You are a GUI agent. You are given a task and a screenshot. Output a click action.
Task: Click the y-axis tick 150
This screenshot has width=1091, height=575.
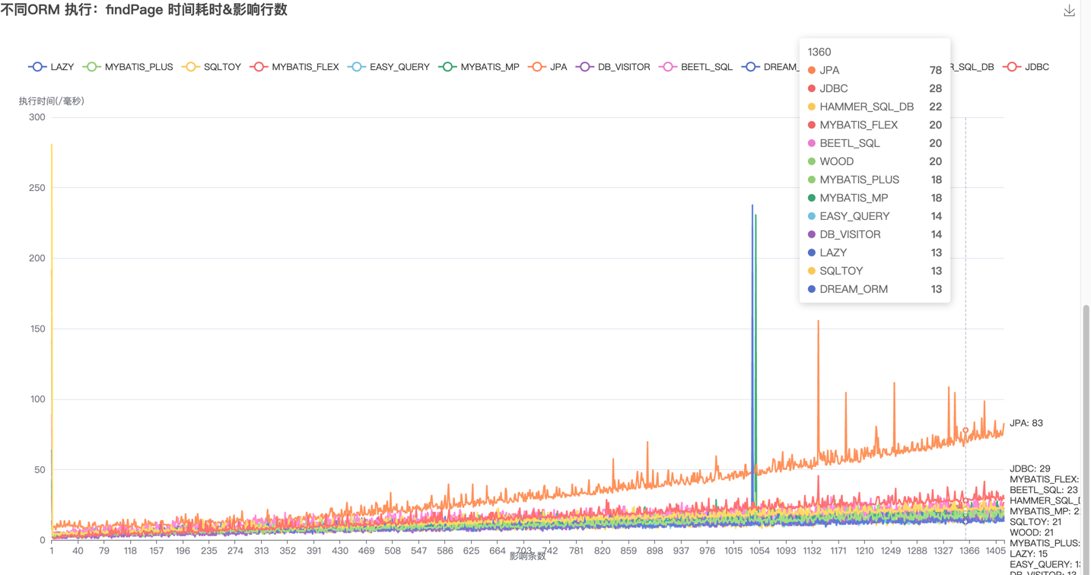pyautogui.click(x=37, y=329)
